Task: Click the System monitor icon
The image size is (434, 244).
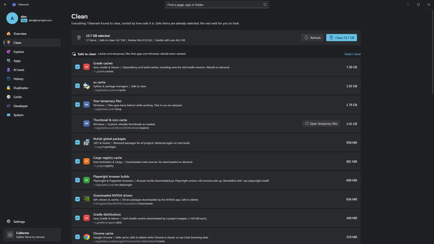Action: [9, 115]
